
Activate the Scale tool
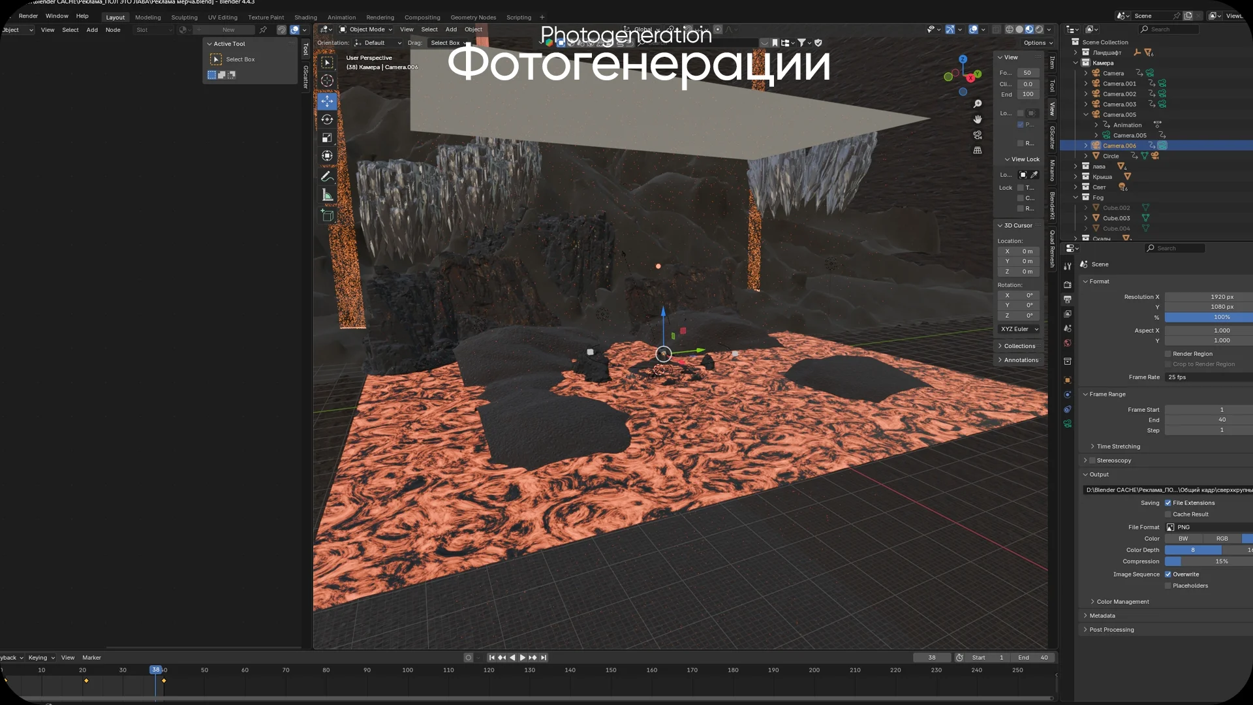(328, 138)
